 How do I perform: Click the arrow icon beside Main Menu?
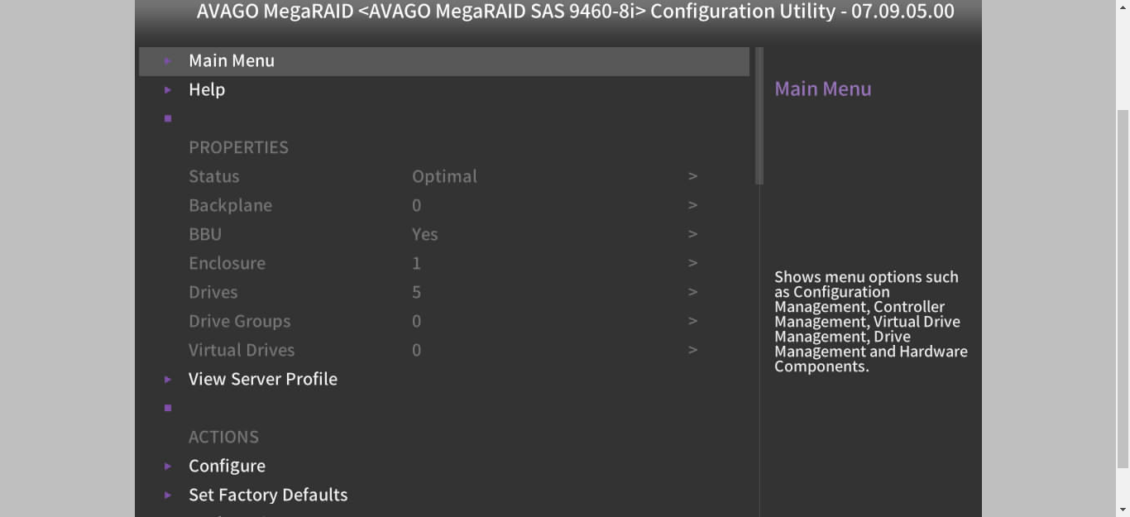[x=168, y=61]
